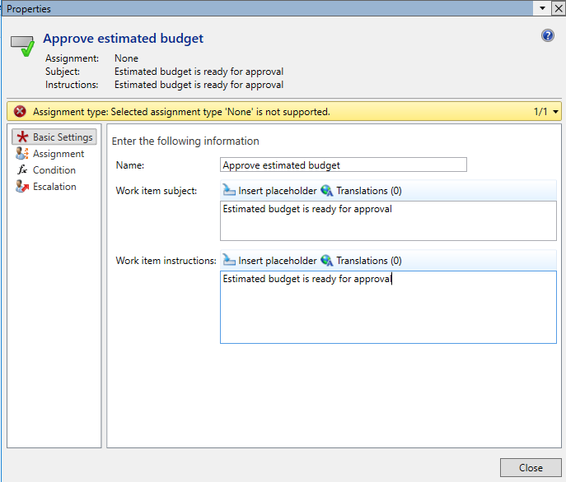Close the Properties pane with the X
566x482 pixels.
558,7
